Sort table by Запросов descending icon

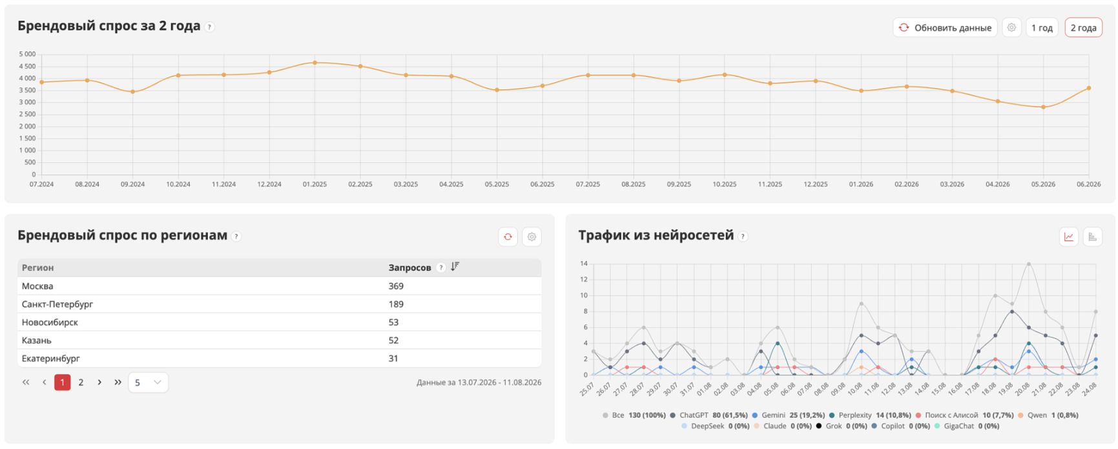(455, 267)
